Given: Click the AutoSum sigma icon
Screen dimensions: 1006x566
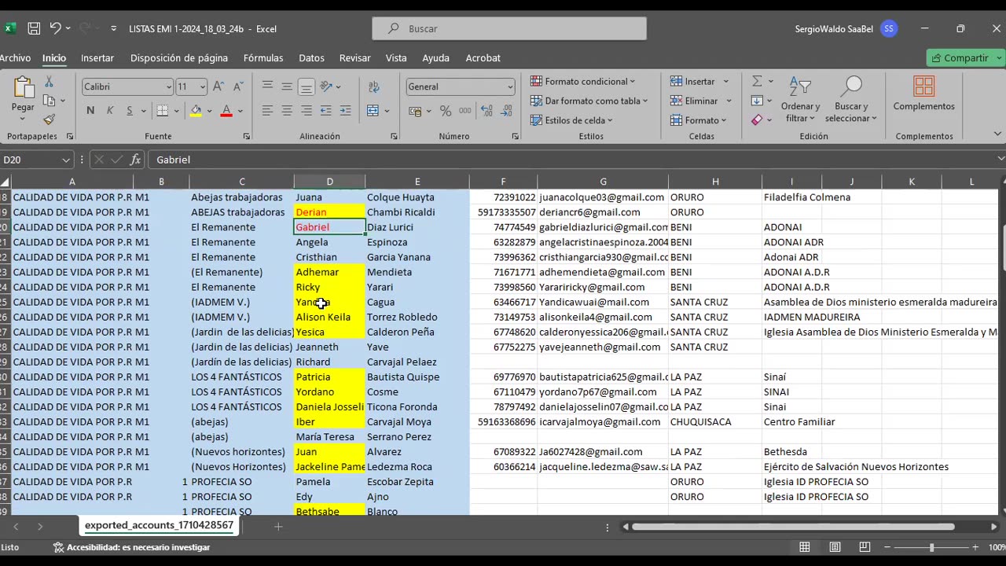Looking at the screenshot, I should coord(757,81).
